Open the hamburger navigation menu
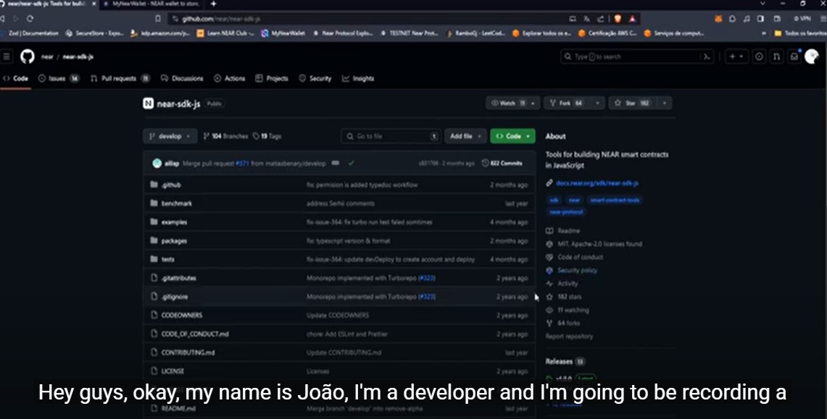827x419 pixels. pos(7,56)
